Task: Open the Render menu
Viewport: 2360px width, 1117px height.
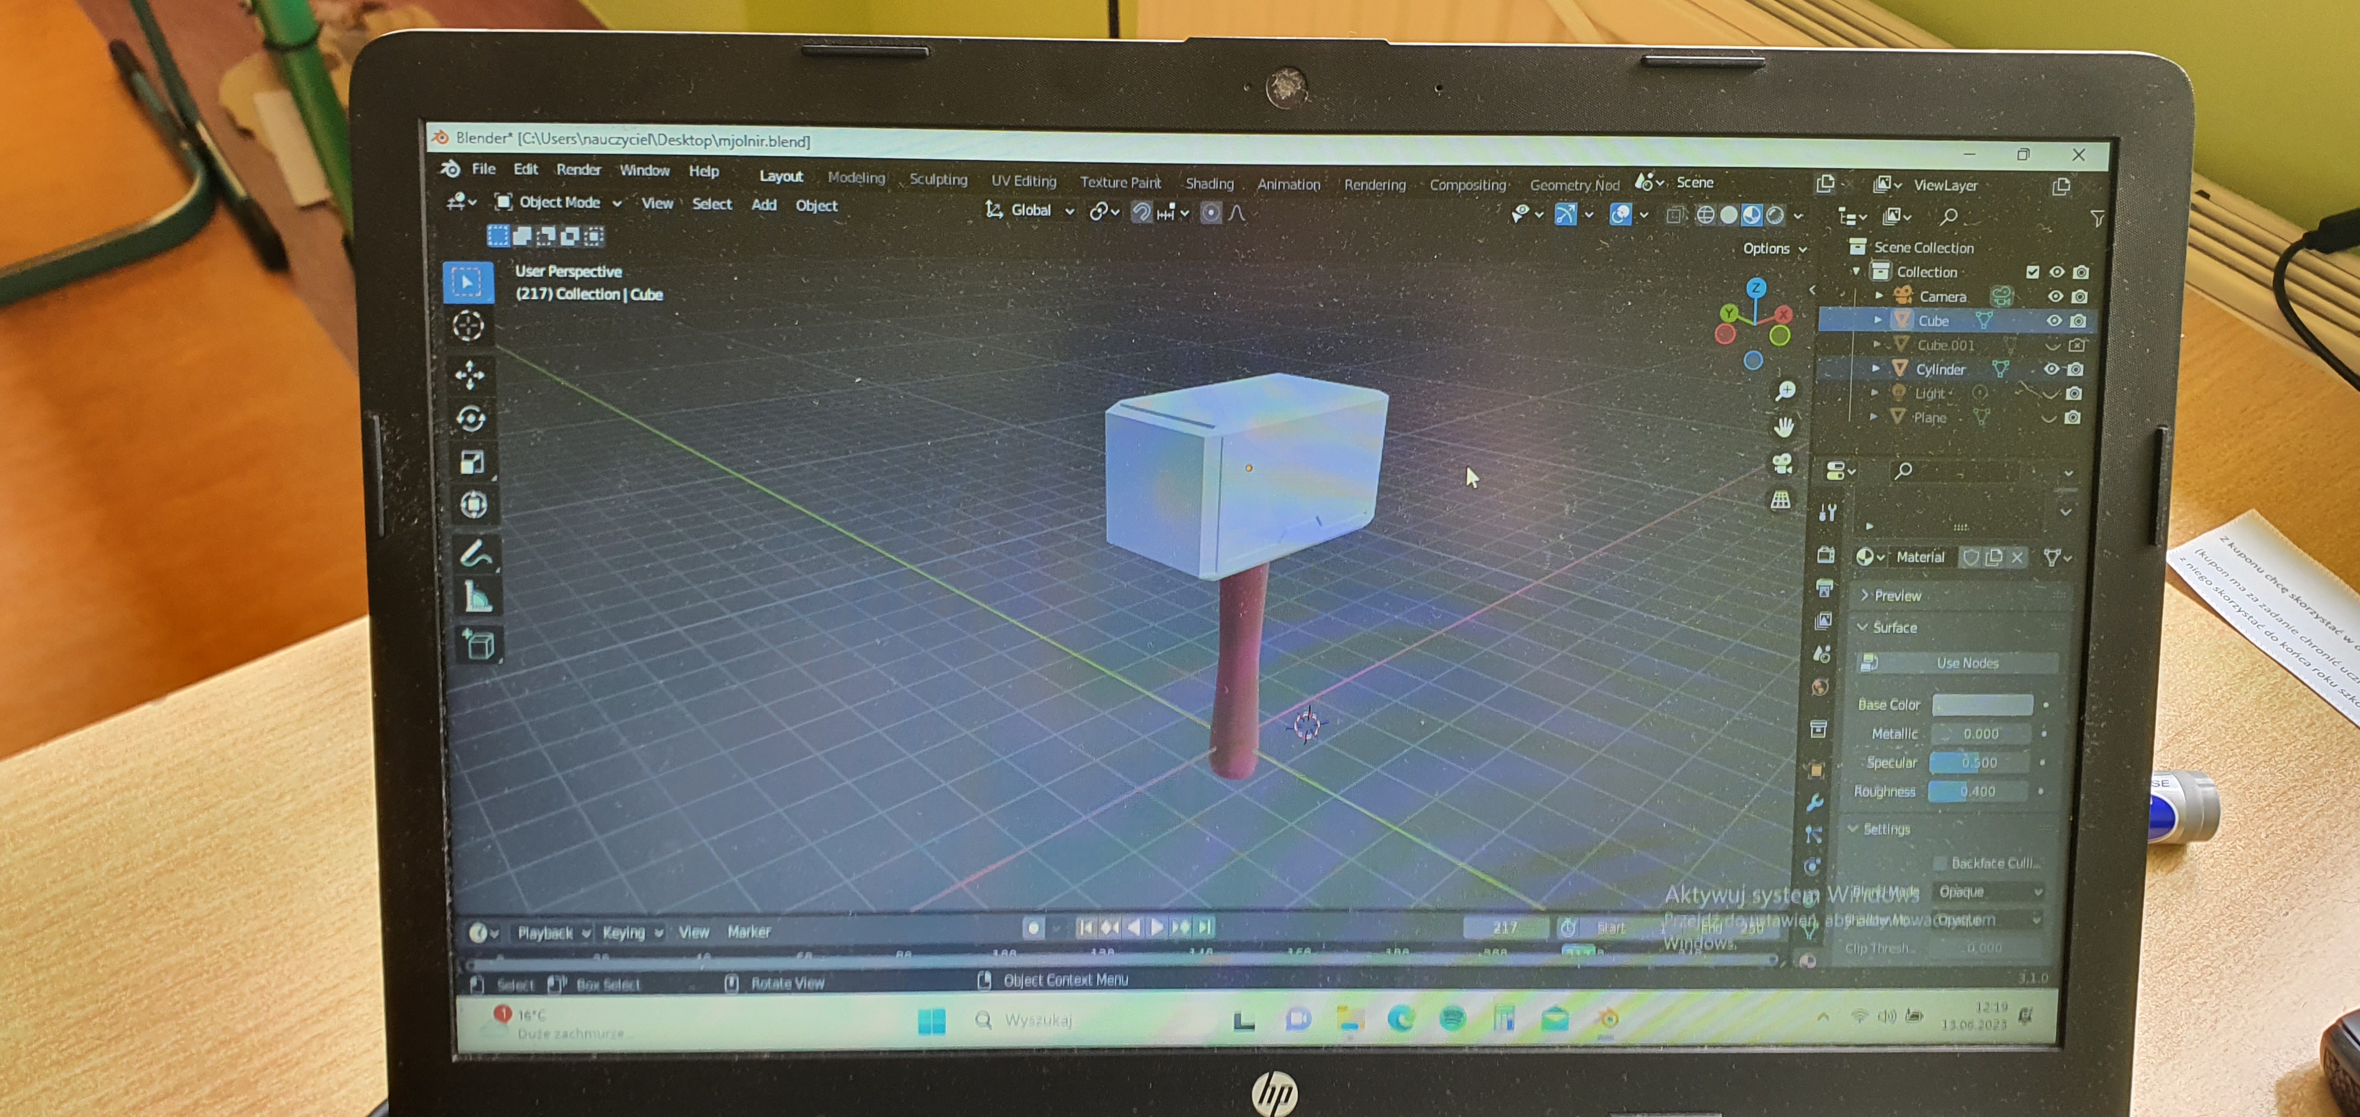Action: tap(578, 170)
